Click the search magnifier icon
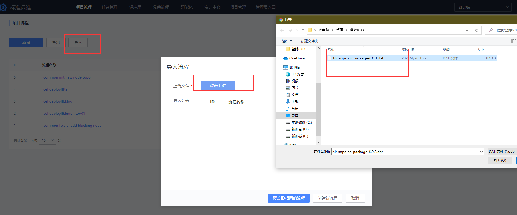This screenshot has height=215, width=517. pos(491,30)
